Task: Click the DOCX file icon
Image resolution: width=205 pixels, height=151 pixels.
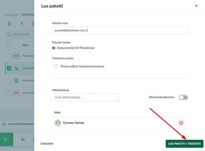Action: 16,56
